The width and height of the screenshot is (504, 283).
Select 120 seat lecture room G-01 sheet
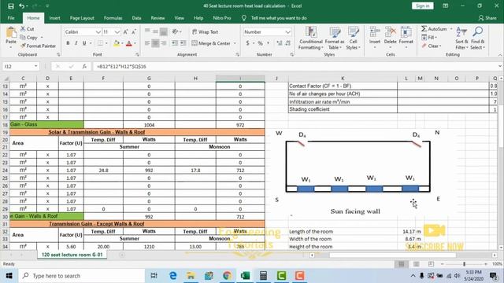72,255
